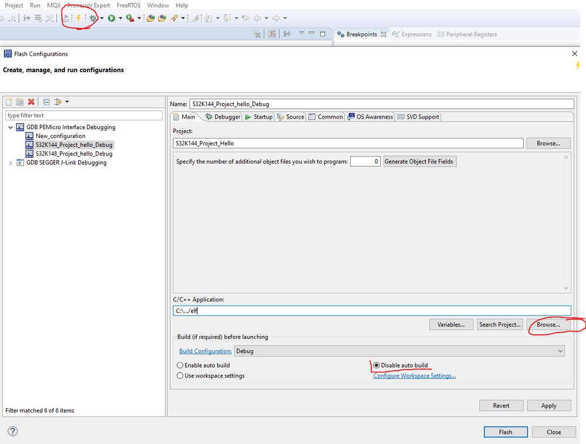
Task: Click the Flash button
Action: [506, 432]
